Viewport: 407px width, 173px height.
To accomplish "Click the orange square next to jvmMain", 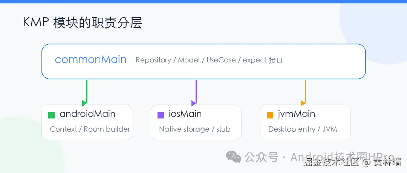I will [x=270, y=115].
